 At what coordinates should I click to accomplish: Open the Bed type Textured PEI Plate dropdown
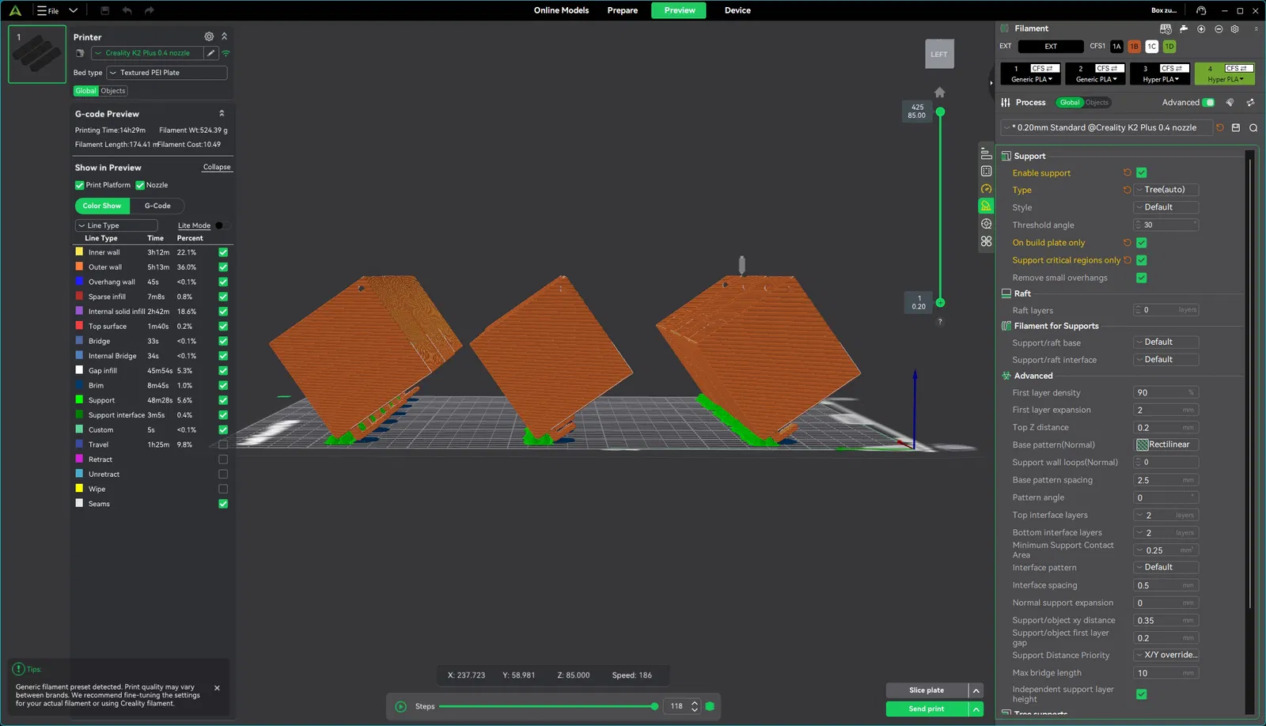(167, 73)
